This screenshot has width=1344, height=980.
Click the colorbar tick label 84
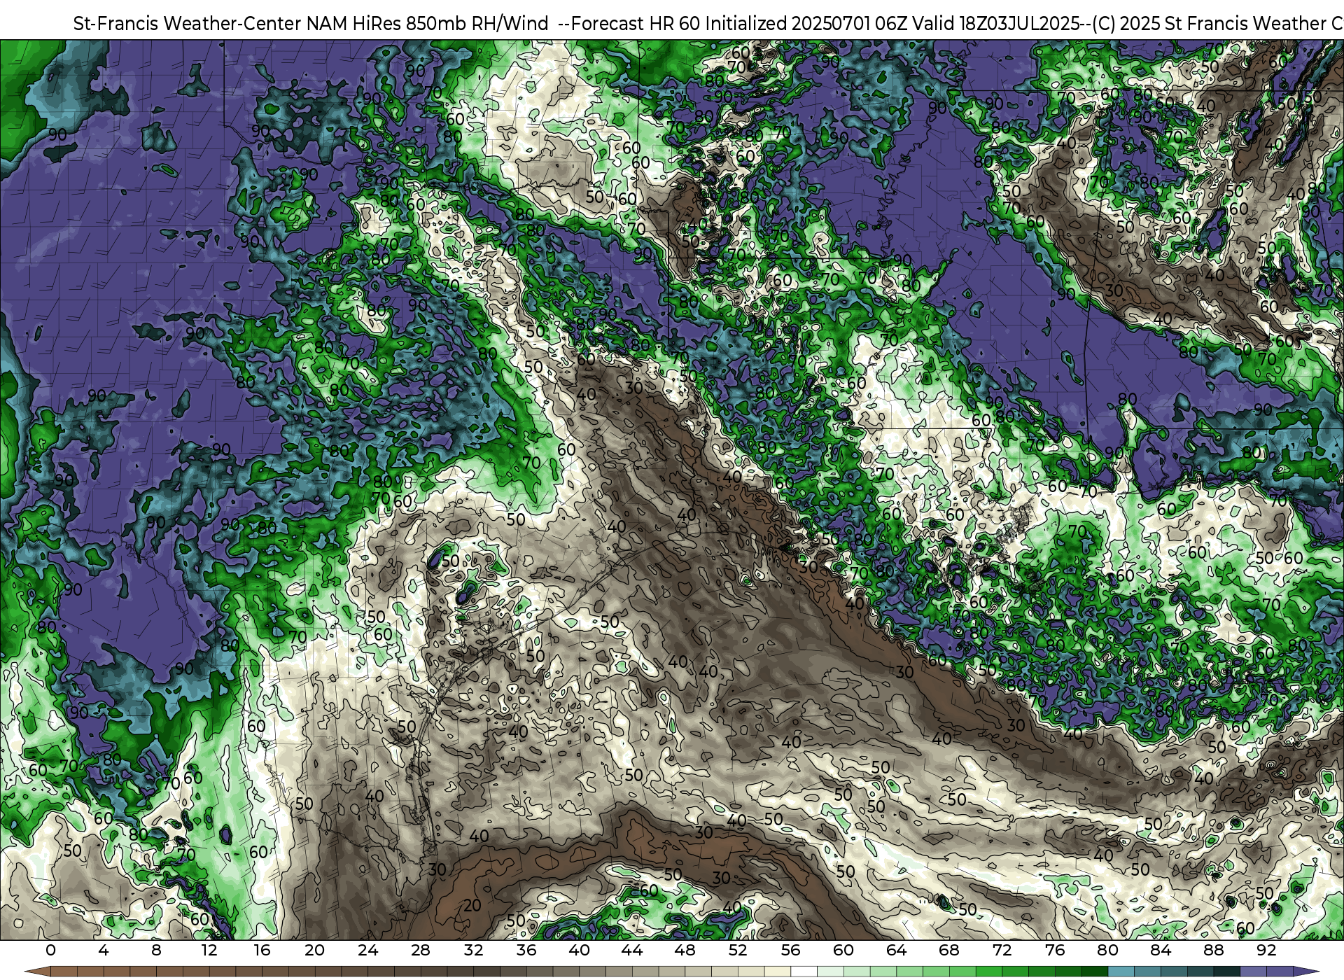click(1161, 950)
